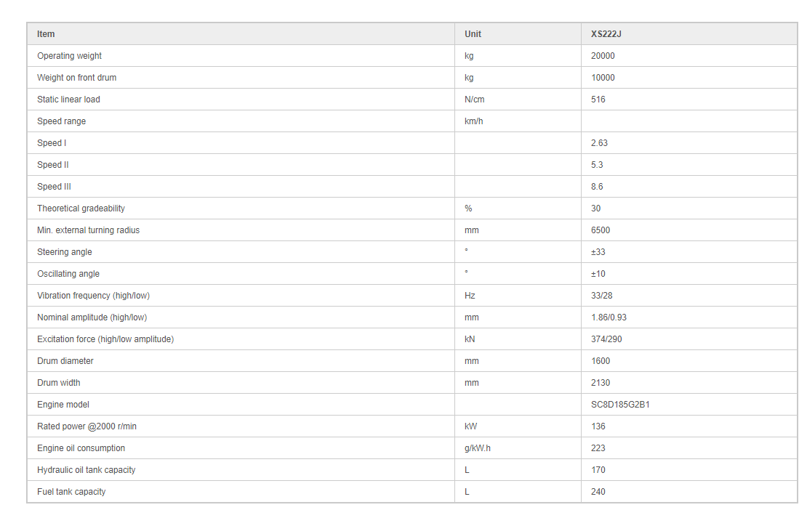Select the engine model SC8D185G2B1 text

pyautogui.click(x=620, y=405)
